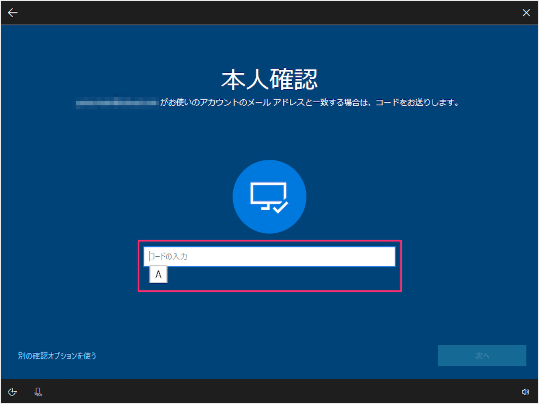
Task: Click the 次へ button
Action: (482, 356)
